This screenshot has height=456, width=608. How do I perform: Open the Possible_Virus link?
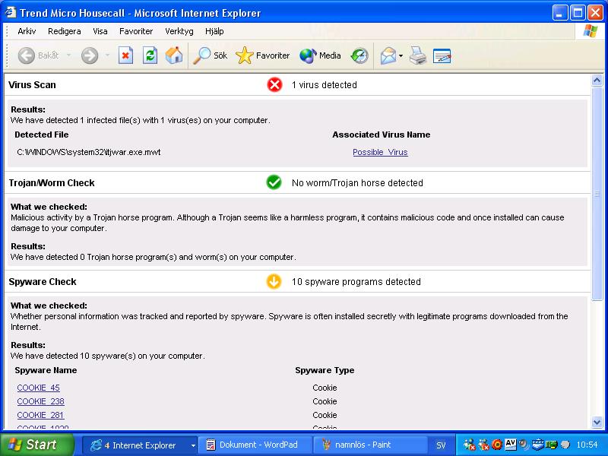(x=380, y=152)
